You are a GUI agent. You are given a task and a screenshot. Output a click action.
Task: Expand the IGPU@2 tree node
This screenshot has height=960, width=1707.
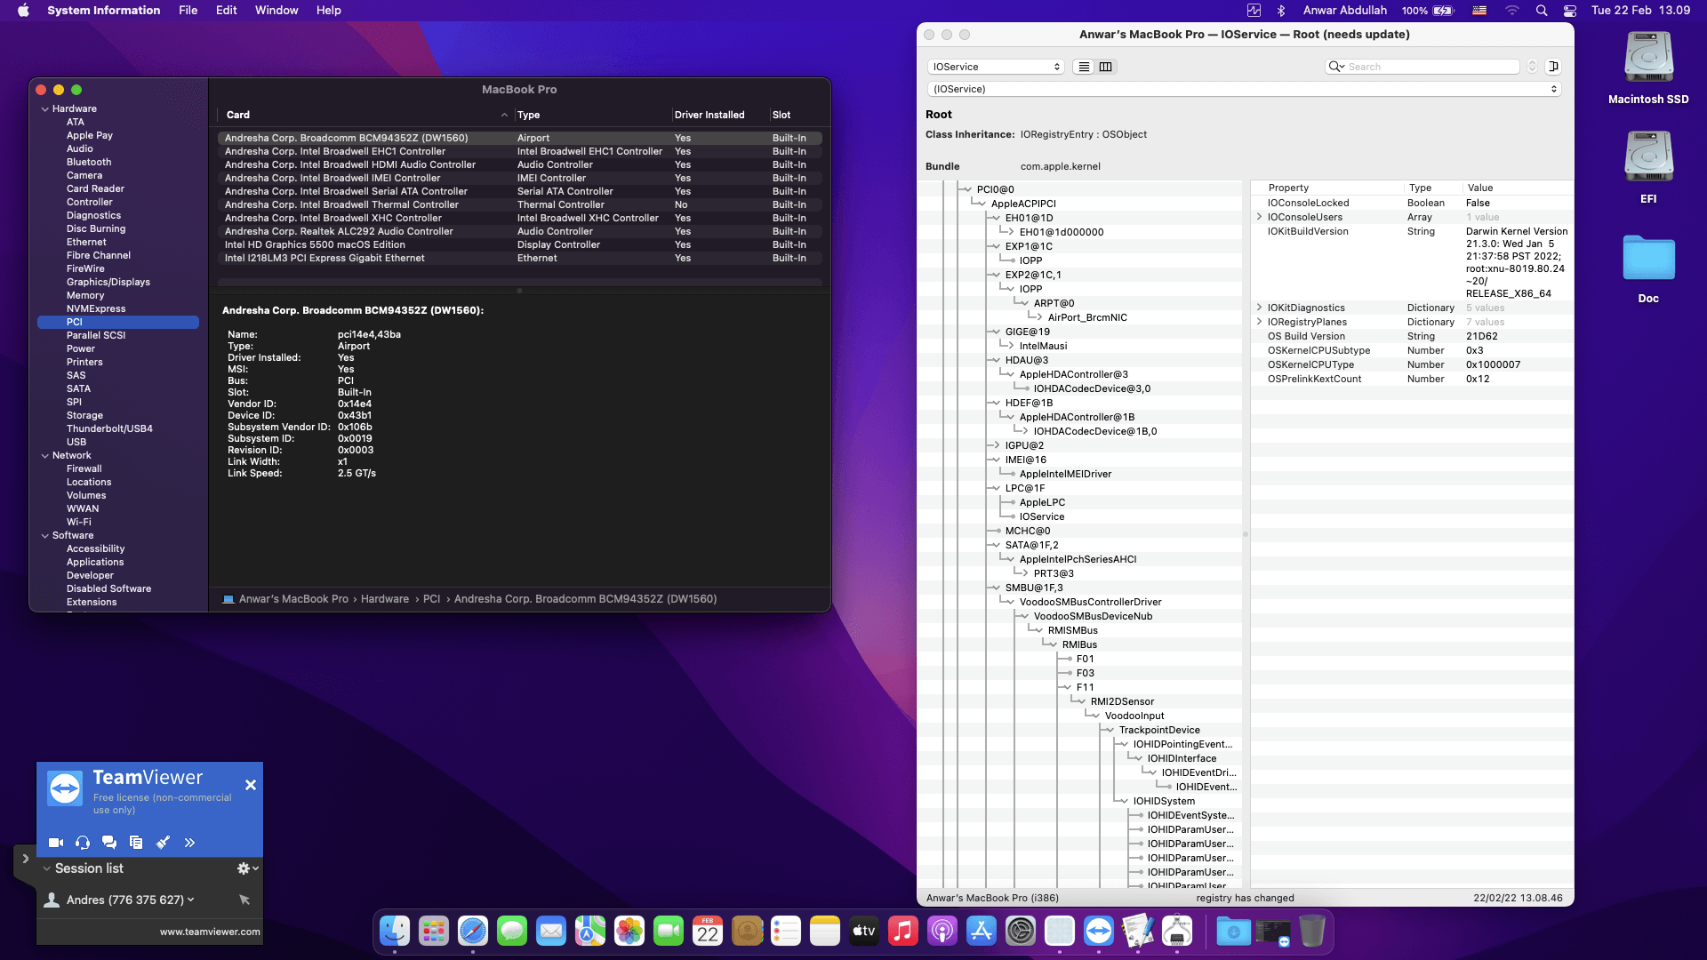point(996,445)
